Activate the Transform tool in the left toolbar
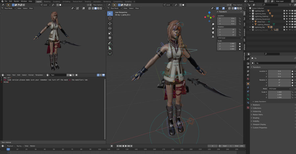The width and height of the screenshot is (296, 154). pyautogui.click(x=110, y=38)
